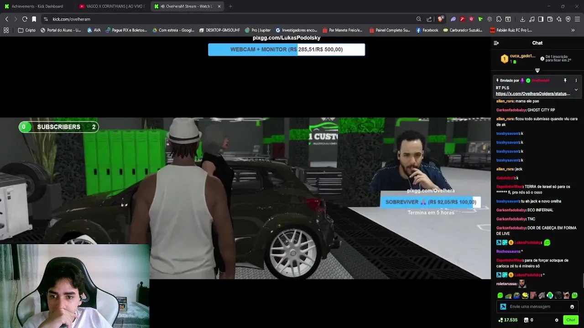Open Pague PIX e Boletos bookmark
The width and height of the screenshot is (584, 328).
(126, 30)
